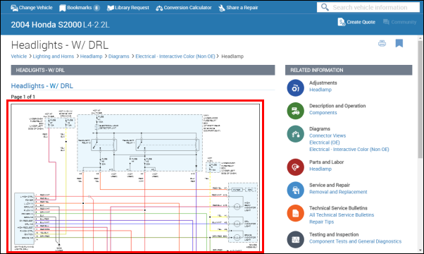The height and width of the screenshot is (254, 424).
Task: Click the scrollbar down arrow
Action: point(420,250)
